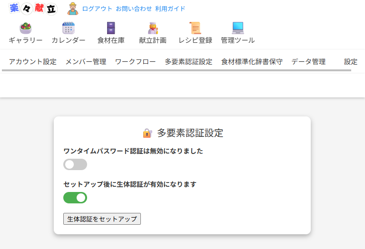Click the farmer user avatar icon
The image size is (365, 249).
[73, 9]
